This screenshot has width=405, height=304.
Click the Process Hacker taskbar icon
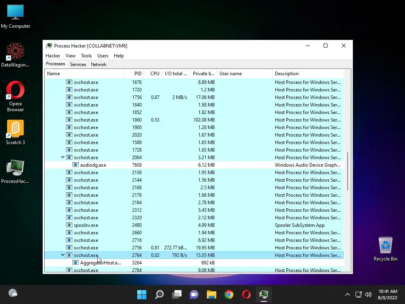[x=264, y=294]
